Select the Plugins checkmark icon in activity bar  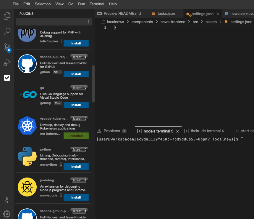pos(7,78)
